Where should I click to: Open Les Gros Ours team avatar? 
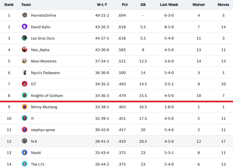pos(25,38)
